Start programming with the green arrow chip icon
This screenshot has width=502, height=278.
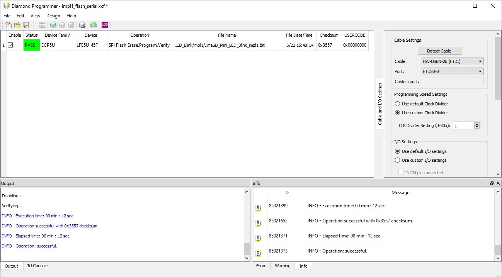click(94, 25)
